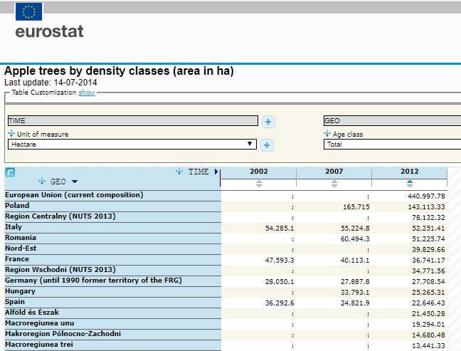
Task: Select the Poland row label
Action: click(17, 205)
